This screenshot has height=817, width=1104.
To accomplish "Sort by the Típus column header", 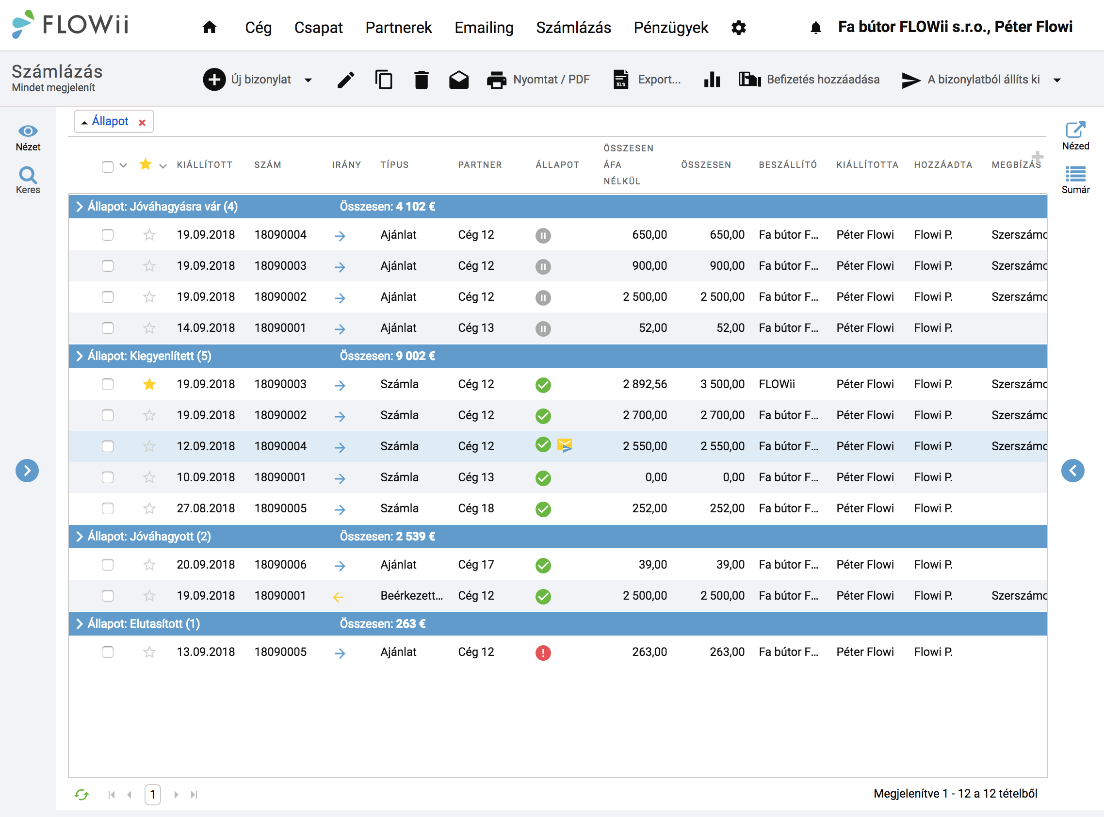I will (x=394, y=164).
